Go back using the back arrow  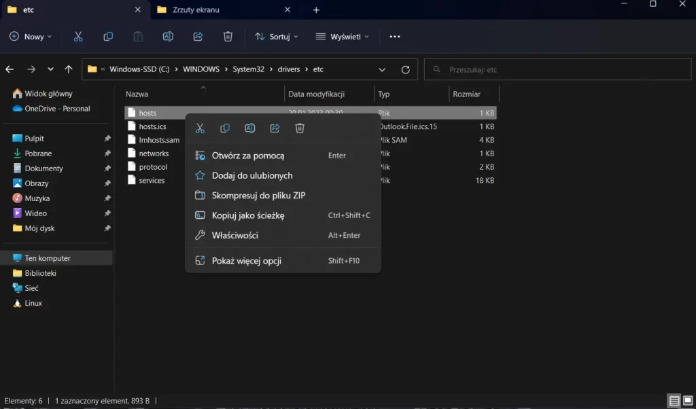pos(10,69)
